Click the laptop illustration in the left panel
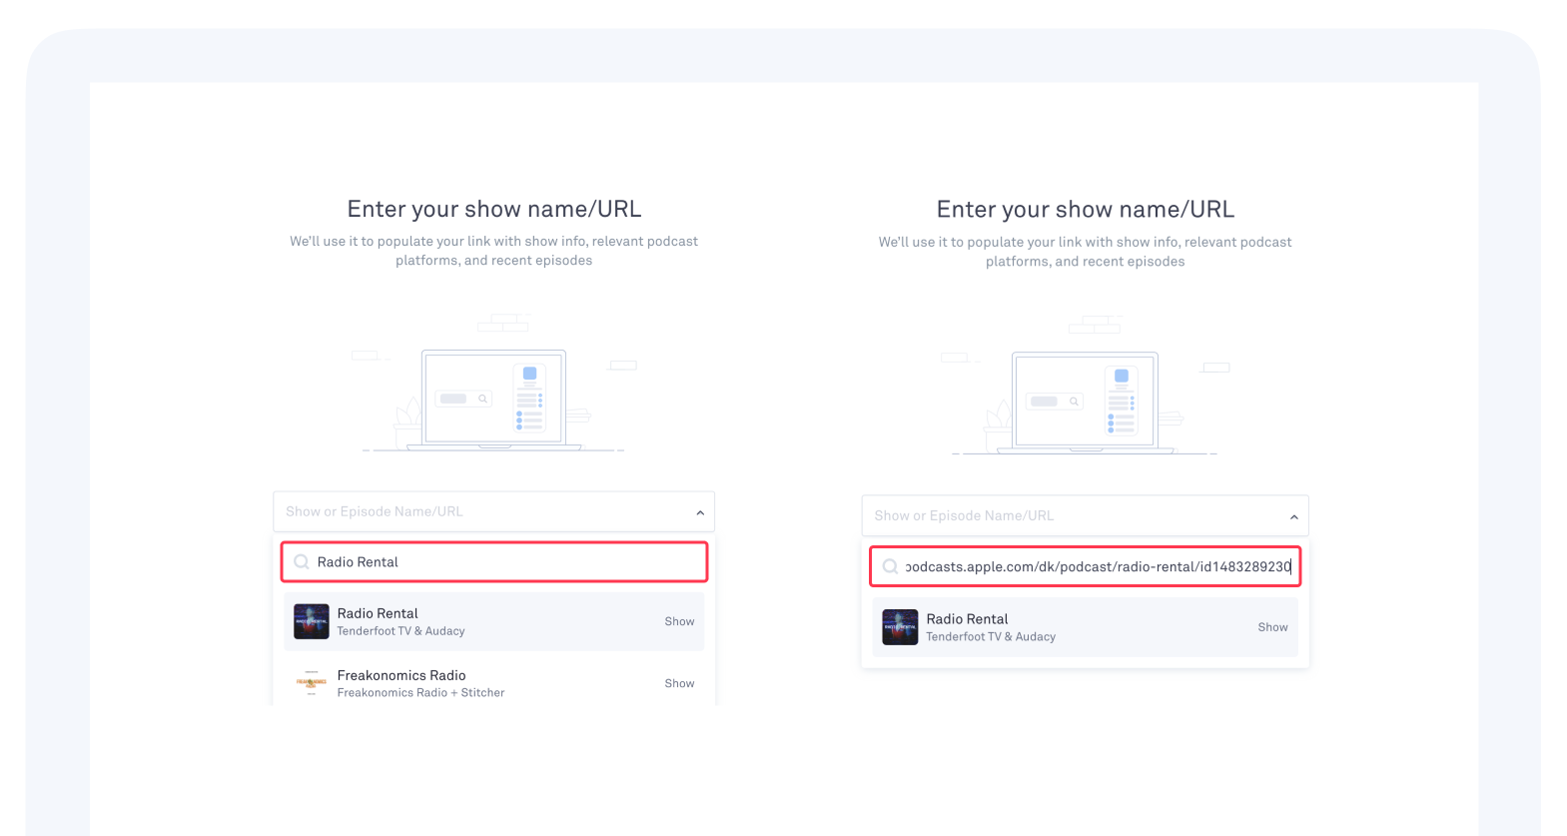 (493, 399)
